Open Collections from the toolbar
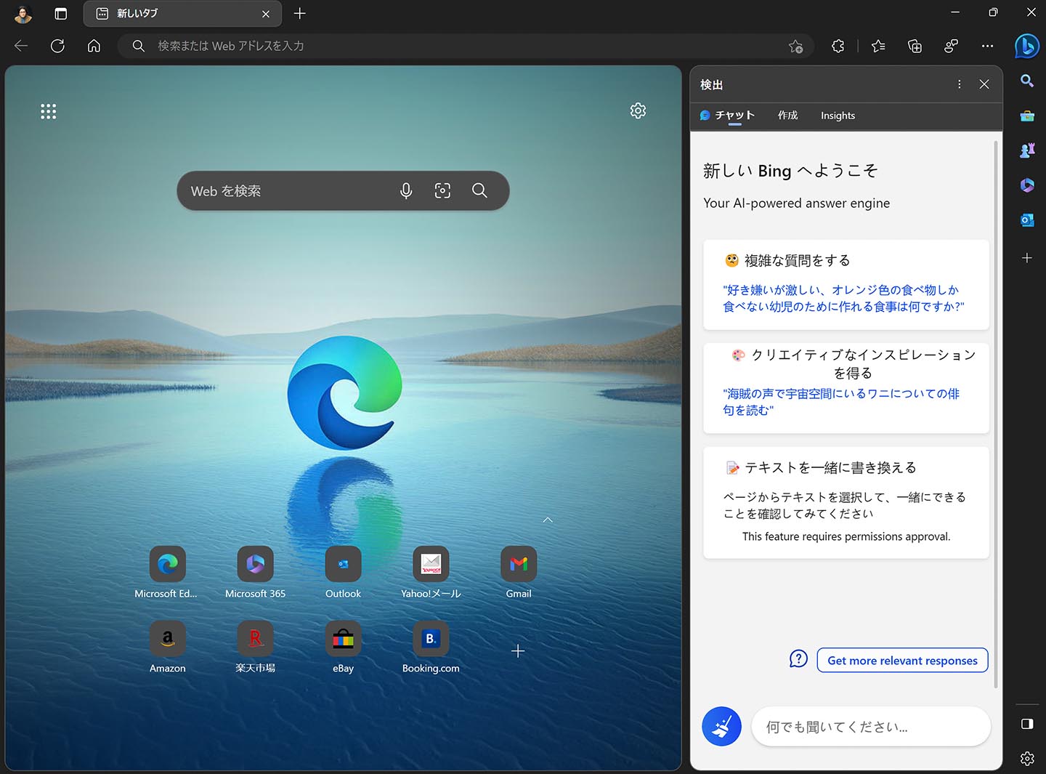 (x=915, y=46)
